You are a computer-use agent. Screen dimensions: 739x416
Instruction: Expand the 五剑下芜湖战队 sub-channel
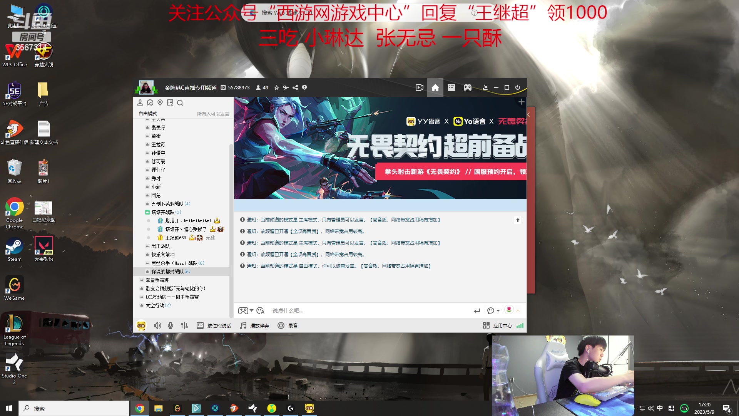(x=171, y=204)
